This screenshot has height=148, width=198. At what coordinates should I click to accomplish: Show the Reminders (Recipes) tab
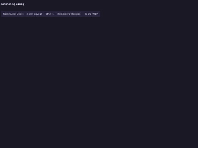[x=69, y=14]
